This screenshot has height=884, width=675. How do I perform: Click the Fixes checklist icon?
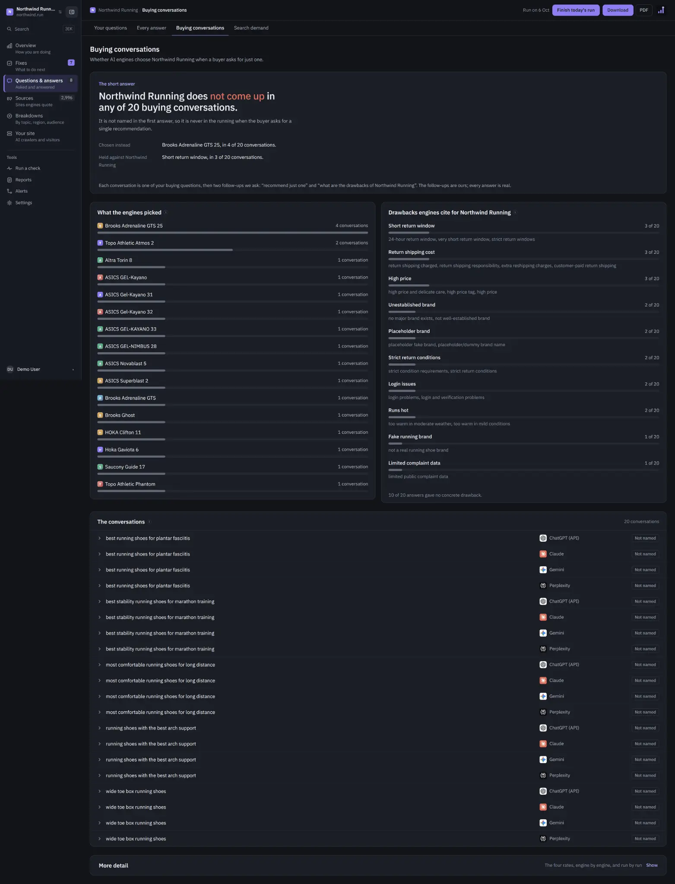tap(10, 63)
